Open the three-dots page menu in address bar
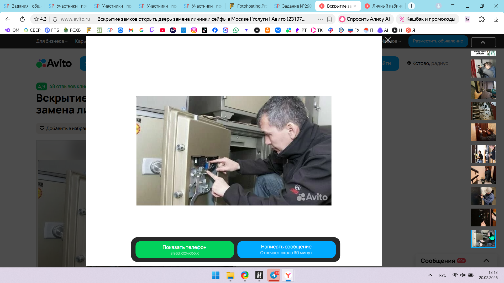504x283 pixels. [320, 19]
